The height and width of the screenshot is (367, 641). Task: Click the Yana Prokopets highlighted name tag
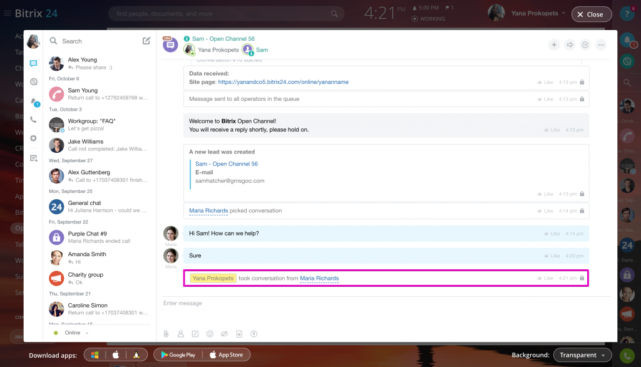pyautogui.click(x=213, y=278)
